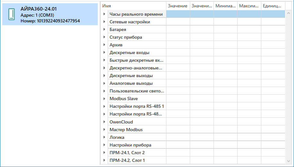Expand the Часы реального времени node
This screenshot has width=294, height=167.
[x=105, y=14]
